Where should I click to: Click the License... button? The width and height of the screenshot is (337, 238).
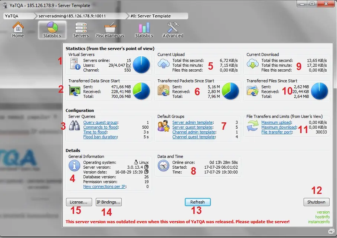pyautogui.click(x=79, y=202)
